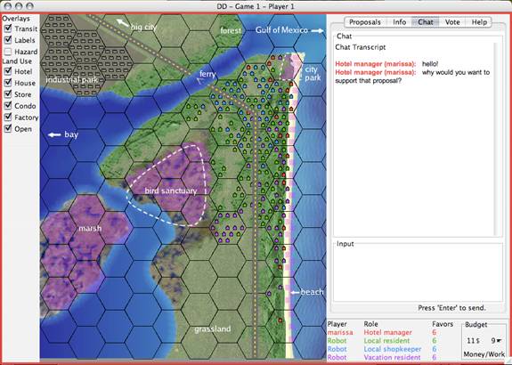512x365 pixels.
Task: Switch to the Vote tab
Action: tap(452, 22)
